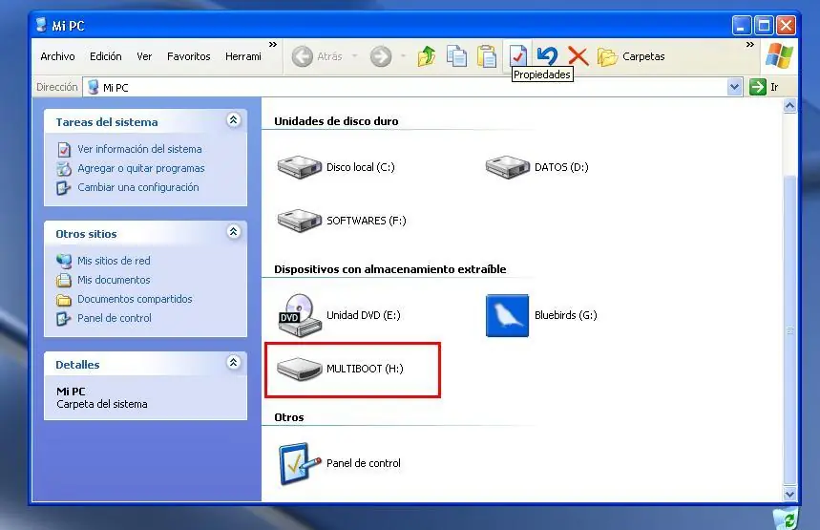
Task: Open Mis sitios de red link
Action: (114, 261)
